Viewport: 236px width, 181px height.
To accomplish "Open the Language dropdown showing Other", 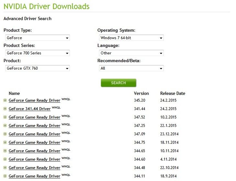I will pyautogui.click(x=131, y=53).
